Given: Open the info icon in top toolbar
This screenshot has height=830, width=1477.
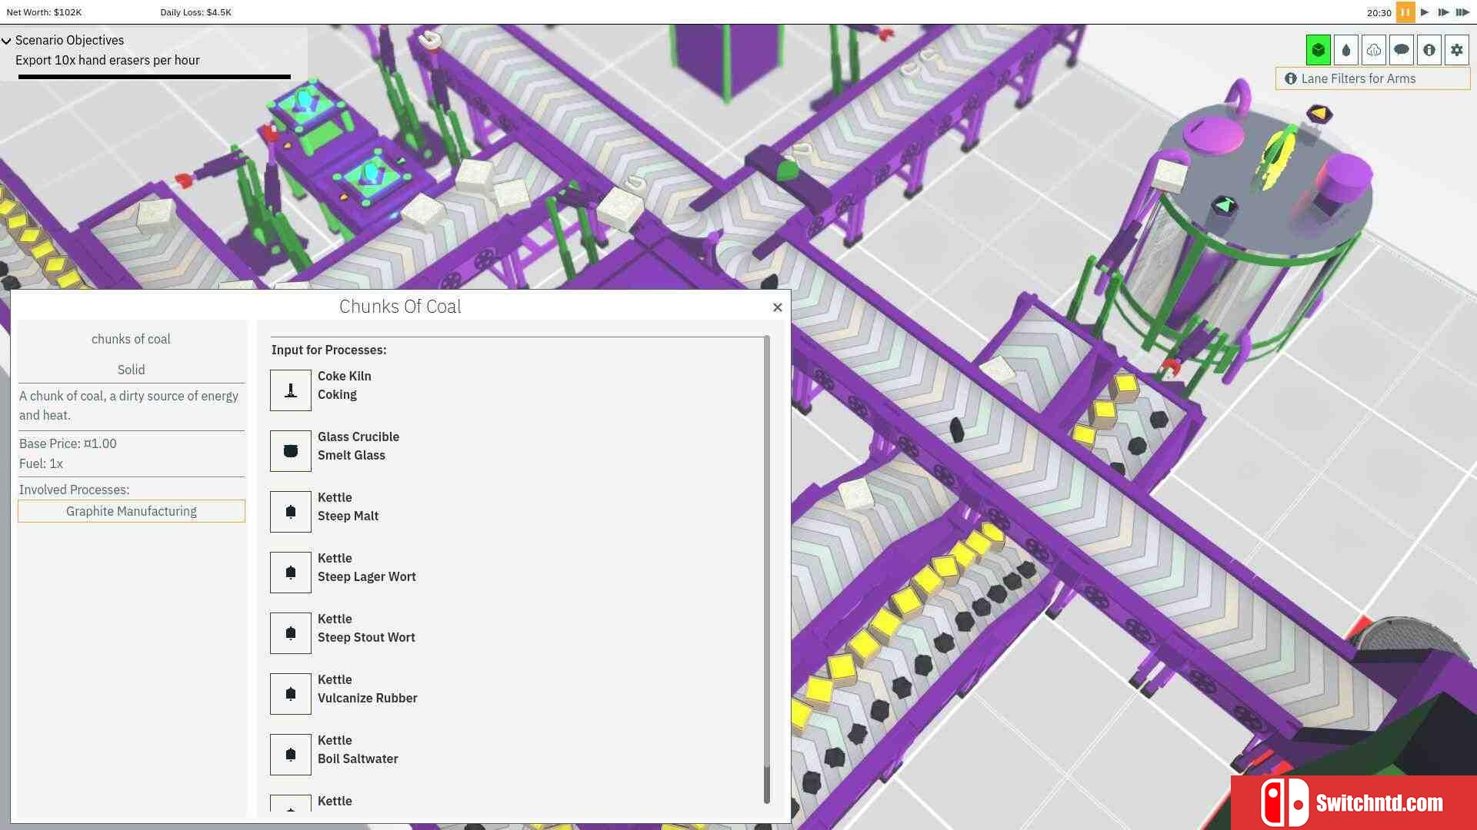Looking at the screenshot, I should click(1429, 50).
